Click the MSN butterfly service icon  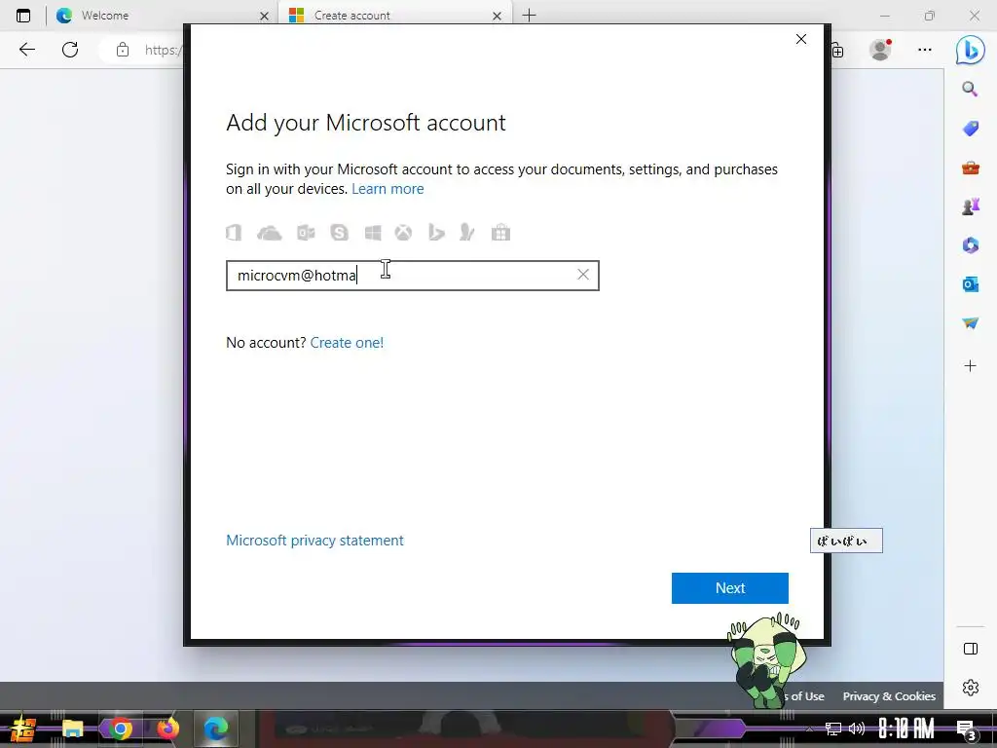click(x=467, y=233)
